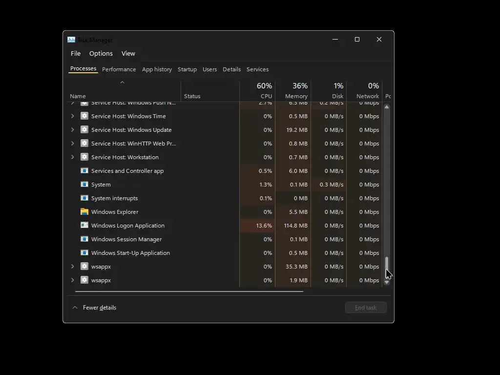Viewport: 500px width, 375px height.
Task: Click the vertical scrollbar thumb
Action: pyautogui.click(x=387, y=263)
